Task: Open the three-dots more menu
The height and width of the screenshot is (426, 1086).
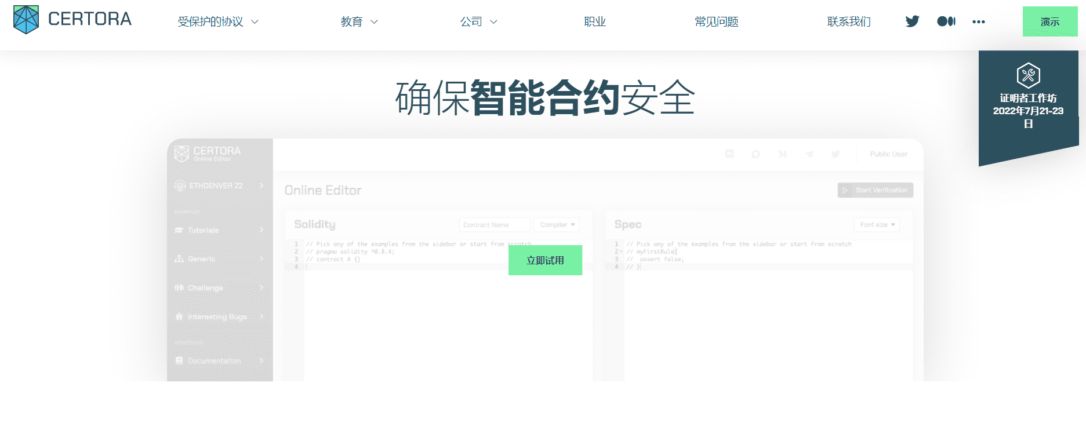Action: click(x=979, y=21)
